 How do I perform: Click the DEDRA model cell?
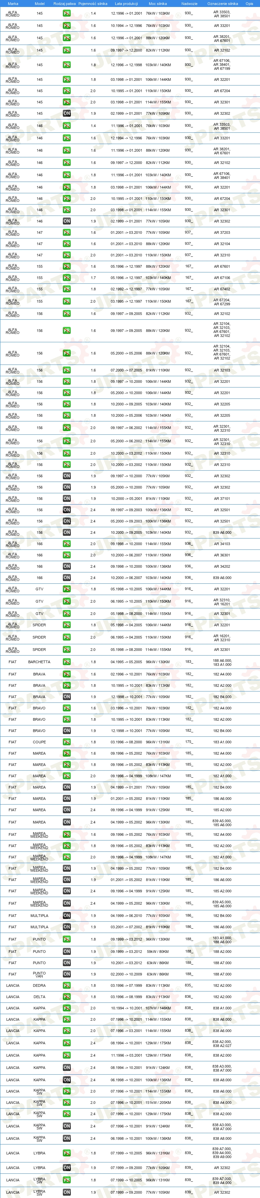click(39, 985)
